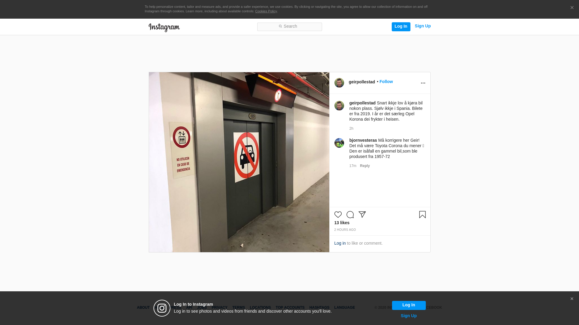Open HASHTAGS footer menu item
Image resolution: width=579 pixels, height=325 pixels.
(x=319, y=308)
